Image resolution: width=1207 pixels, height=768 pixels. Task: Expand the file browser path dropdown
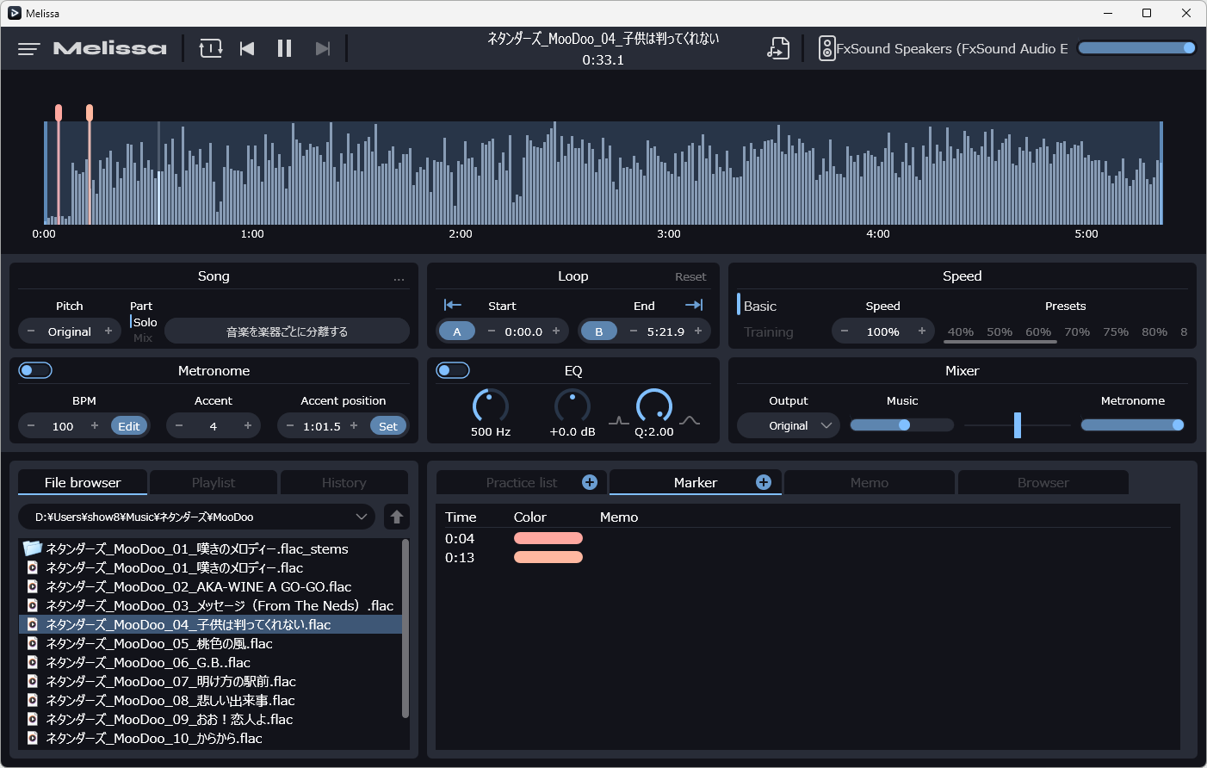tap(361, 517)
